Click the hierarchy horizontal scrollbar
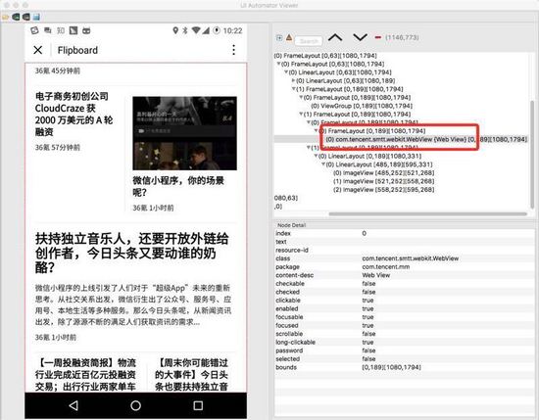The width and height of the screenshot is (539, 420). click(427, 214)
